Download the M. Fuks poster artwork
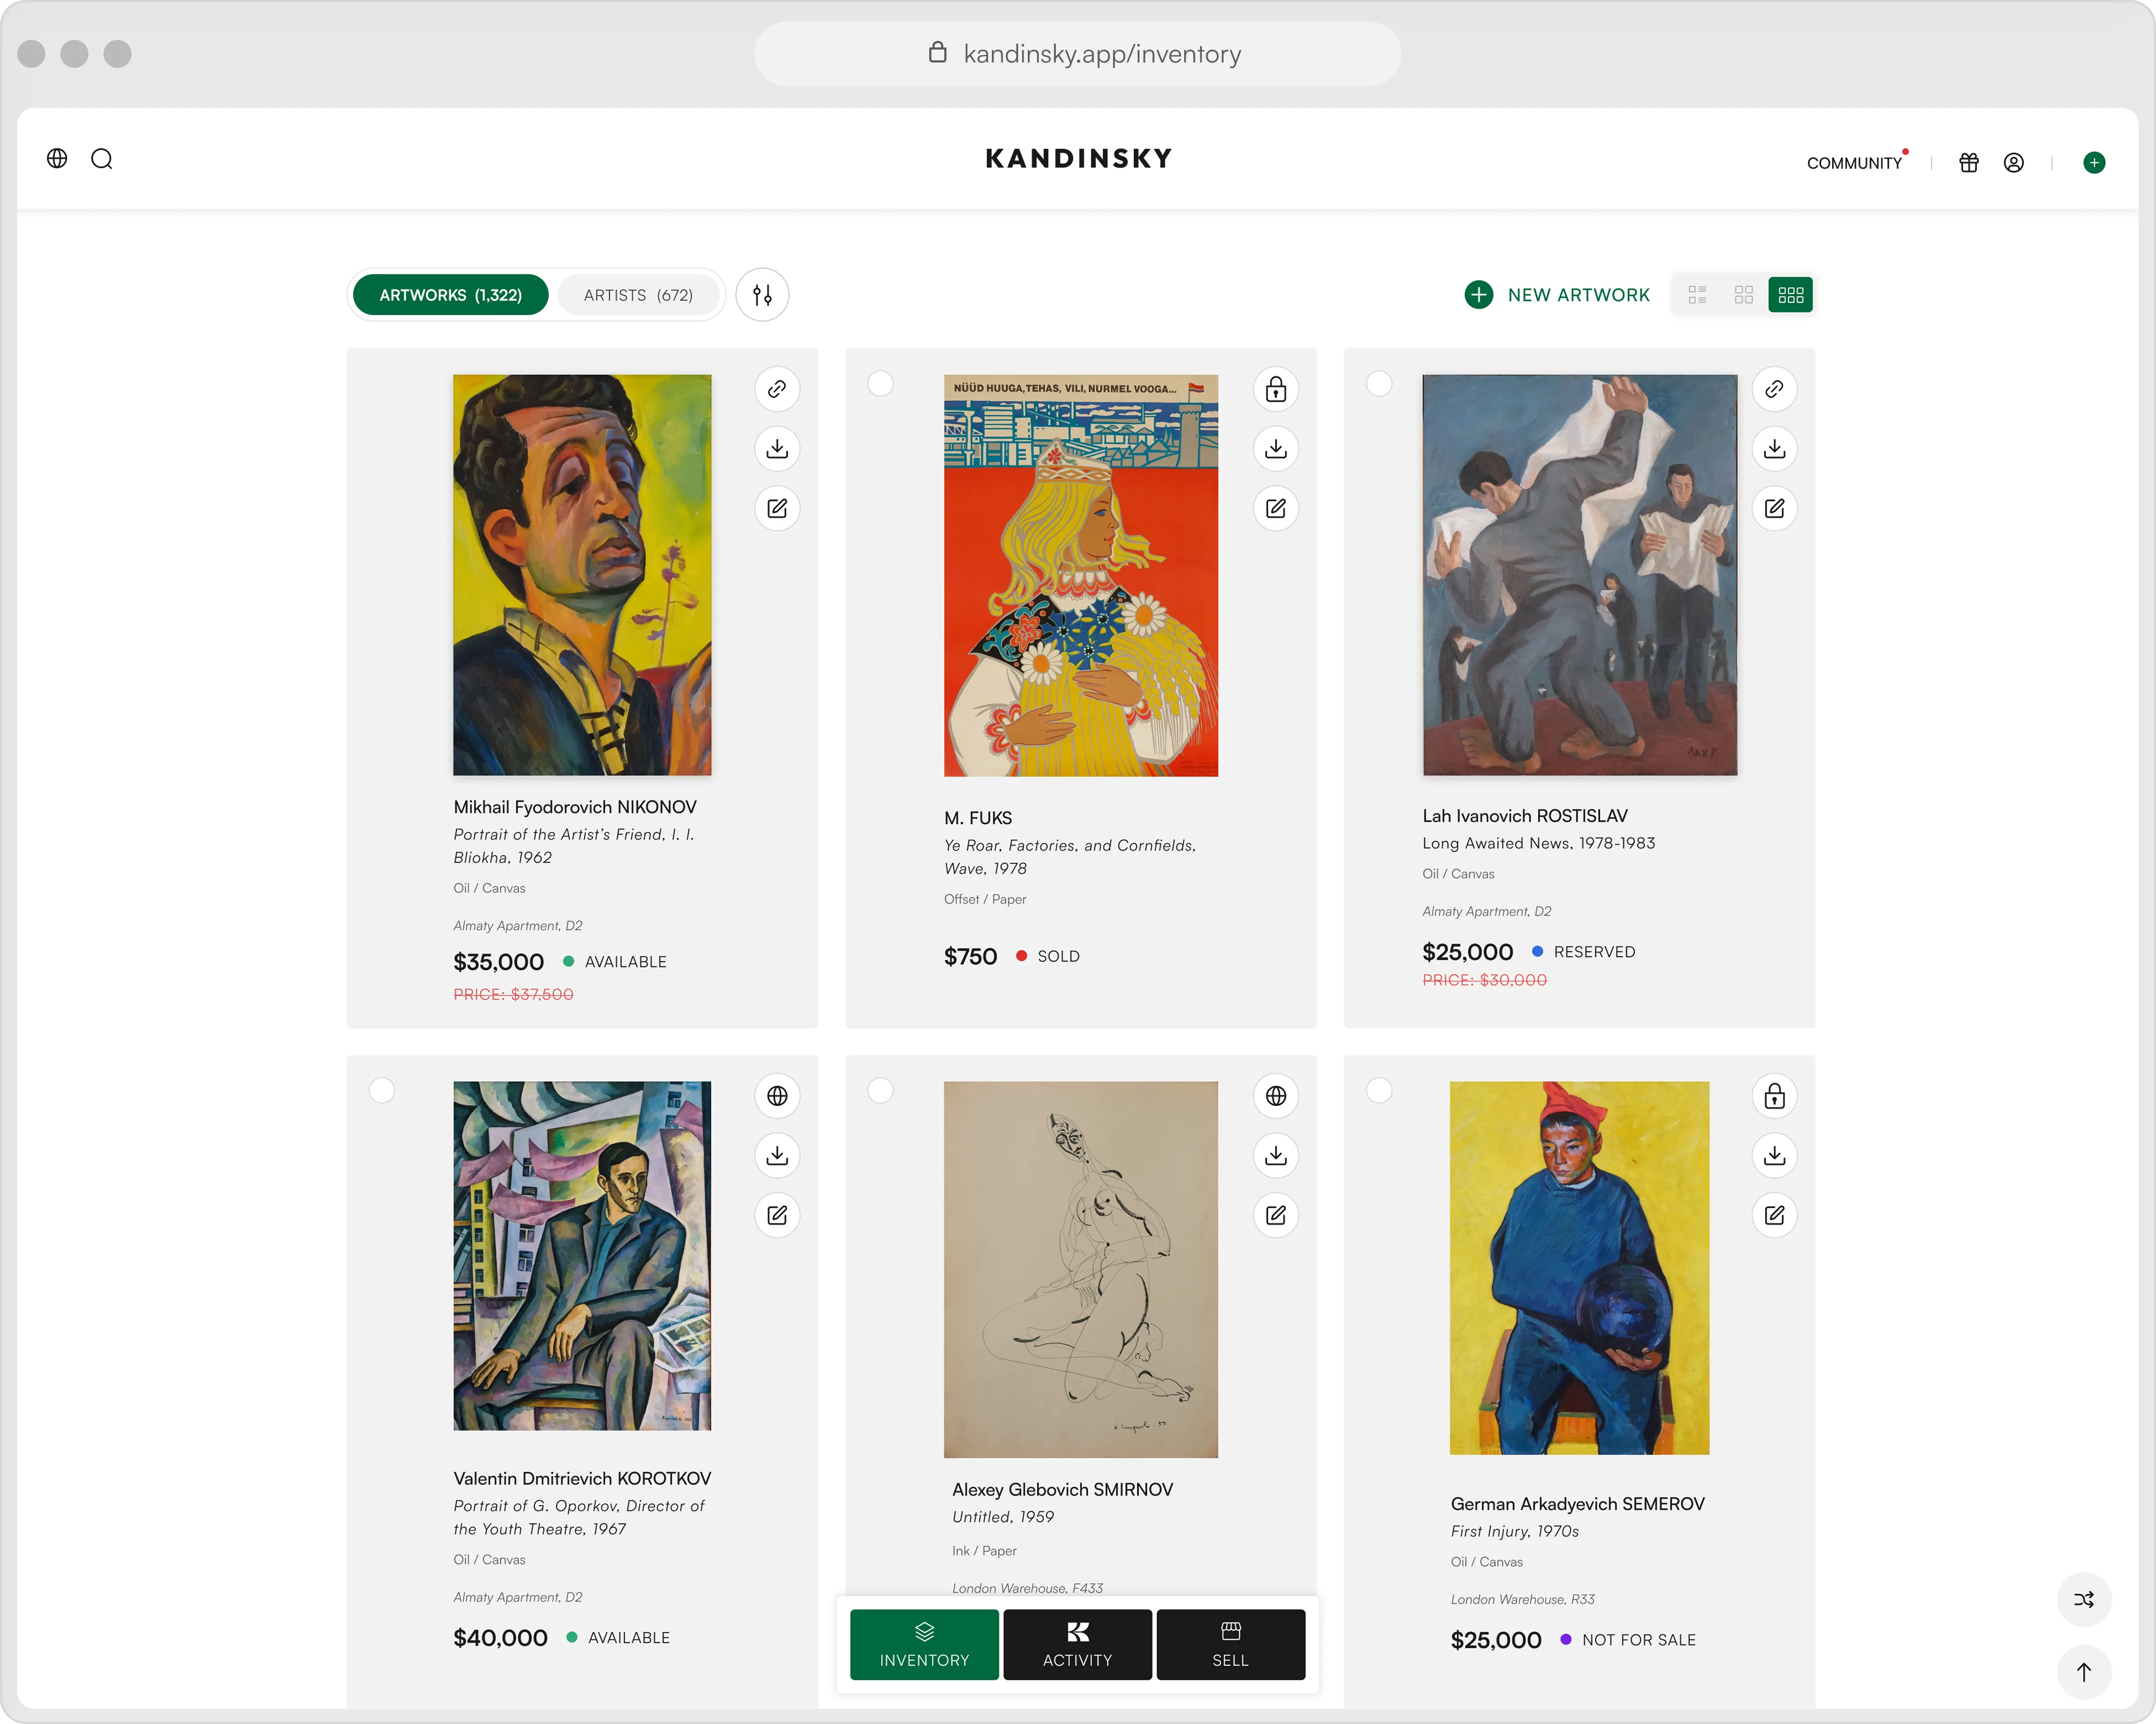Image resolution: width=2156 pixels, height=1724 pixels. tap(1276, 449)
